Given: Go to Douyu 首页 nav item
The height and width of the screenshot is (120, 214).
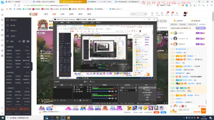Looking at the screenshot, I should pyautogui.click(x=46, y=14).
